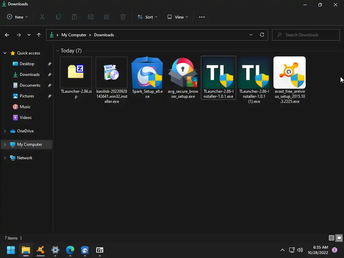This screenshot has width=344, height=258.
Task: Click the Search Downloads field
Action: (306, 35)
